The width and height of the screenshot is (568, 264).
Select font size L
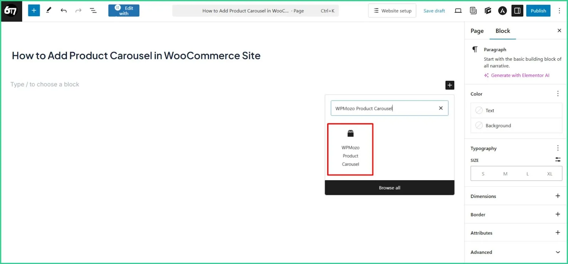coord(528,174)
